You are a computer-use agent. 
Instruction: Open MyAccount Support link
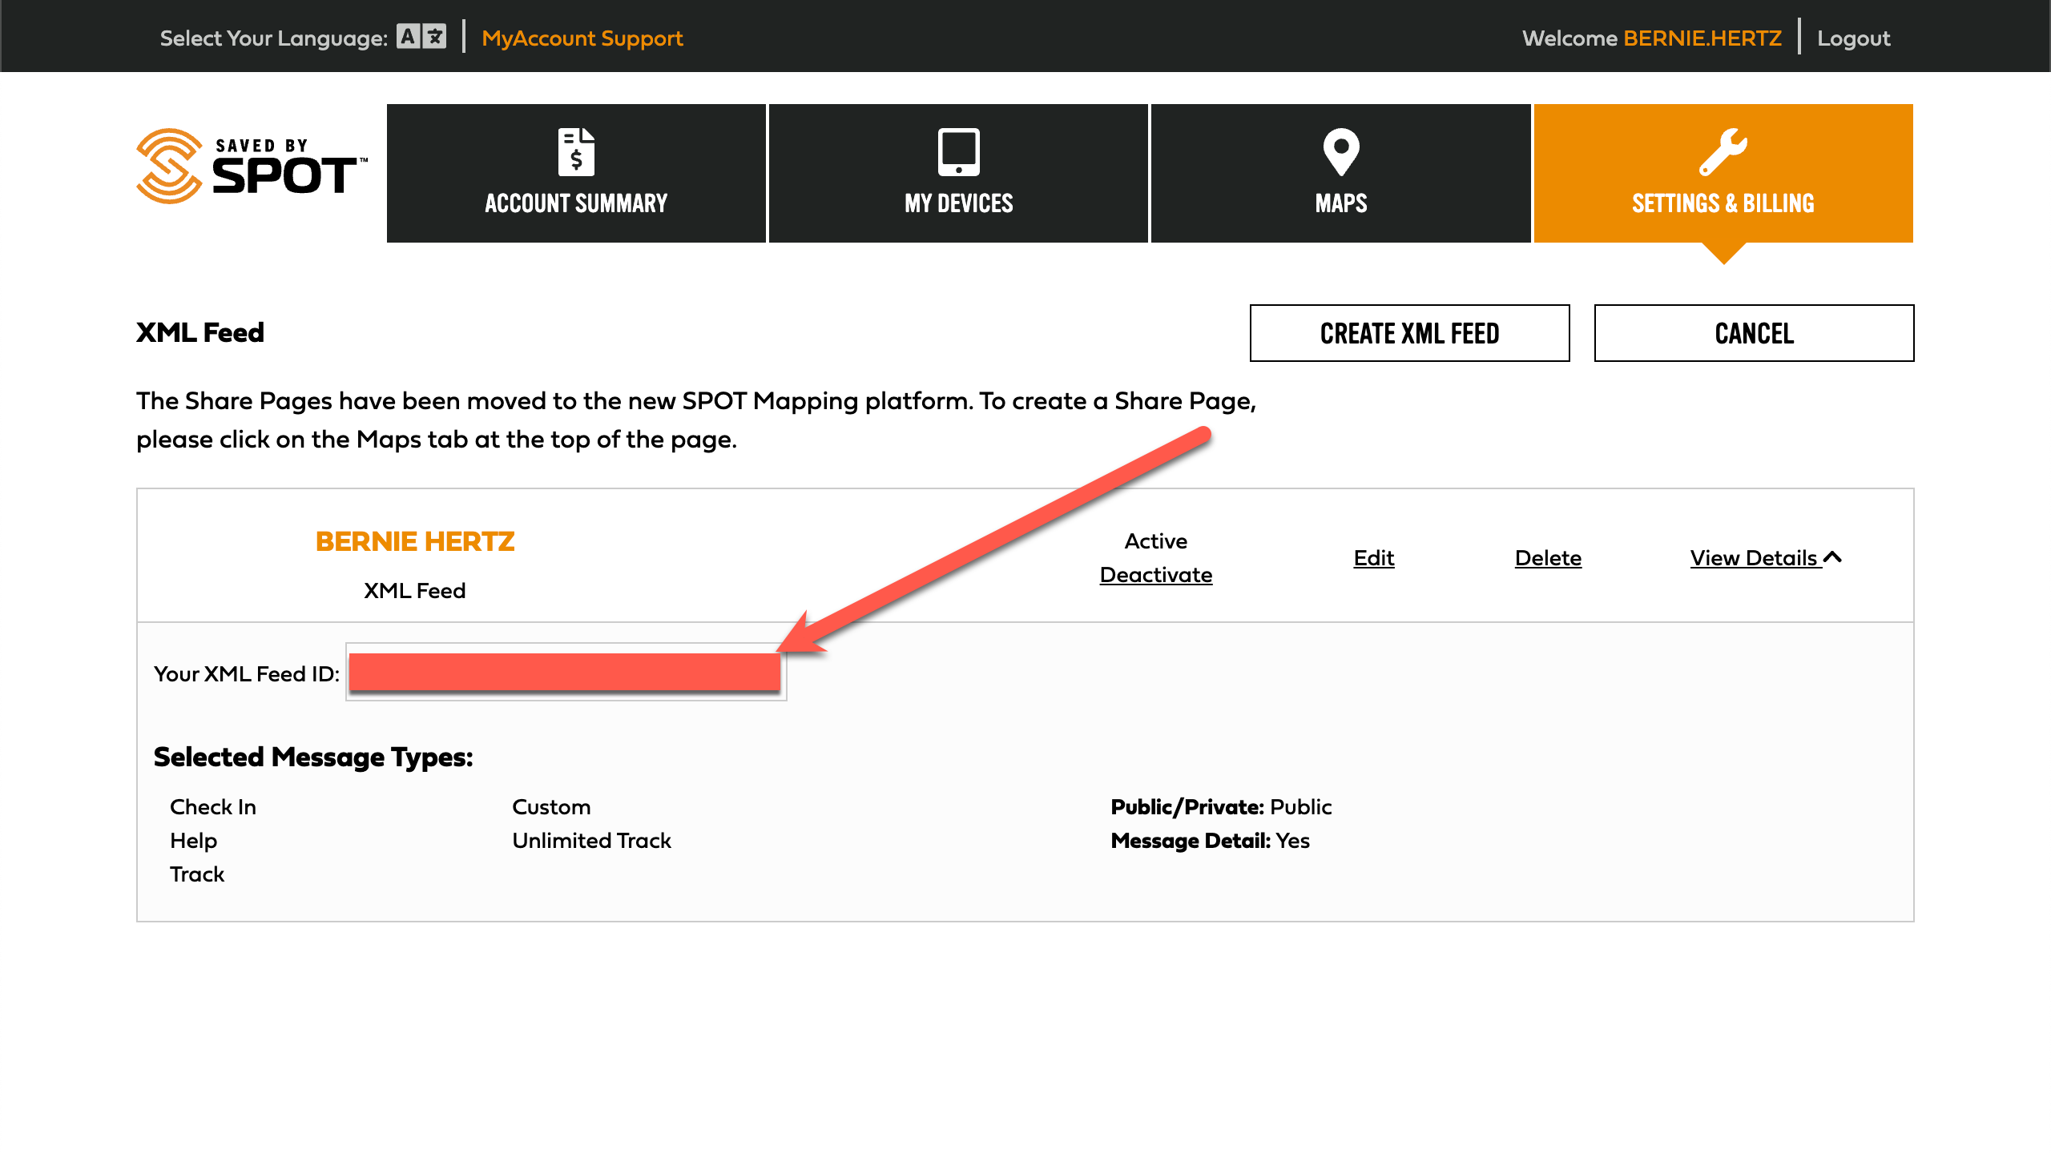582,38
